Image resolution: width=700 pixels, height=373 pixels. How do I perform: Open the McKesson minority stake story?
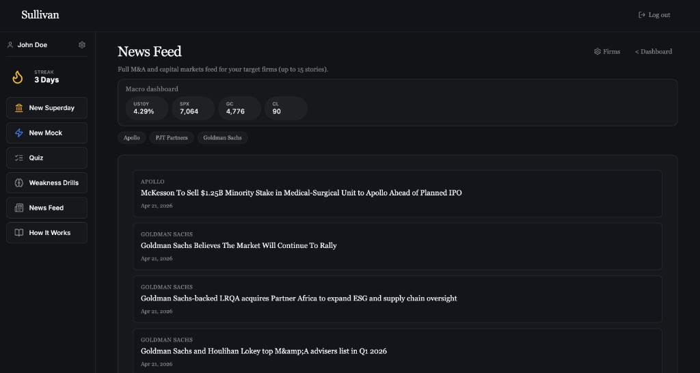301,193
